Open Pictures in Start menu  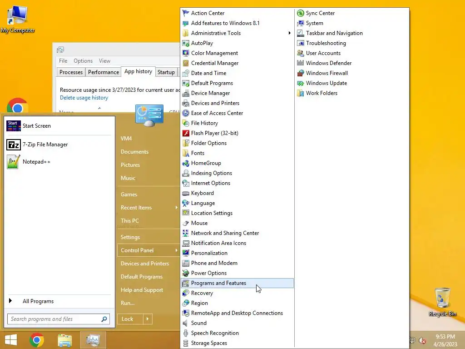130,165
